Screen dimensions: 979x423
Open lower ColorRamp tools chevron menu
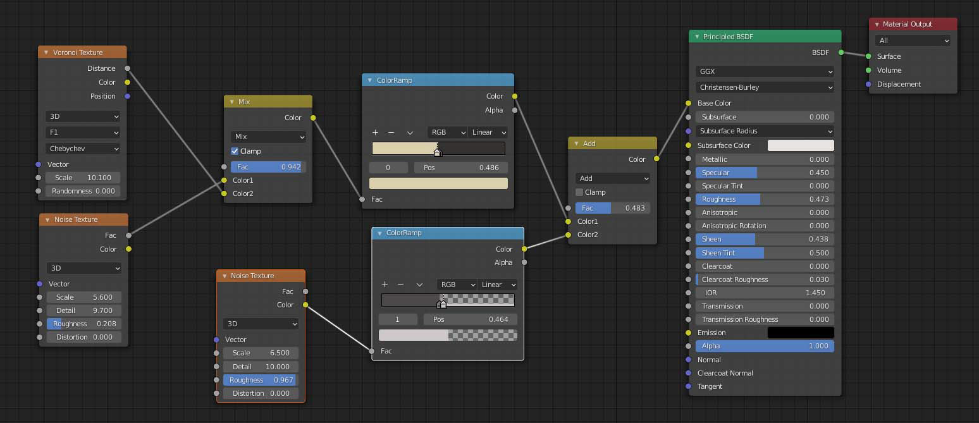click(x=419, y=285)
